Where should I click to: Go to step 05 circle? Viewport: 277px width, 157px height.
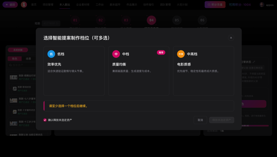click(177, 20)
